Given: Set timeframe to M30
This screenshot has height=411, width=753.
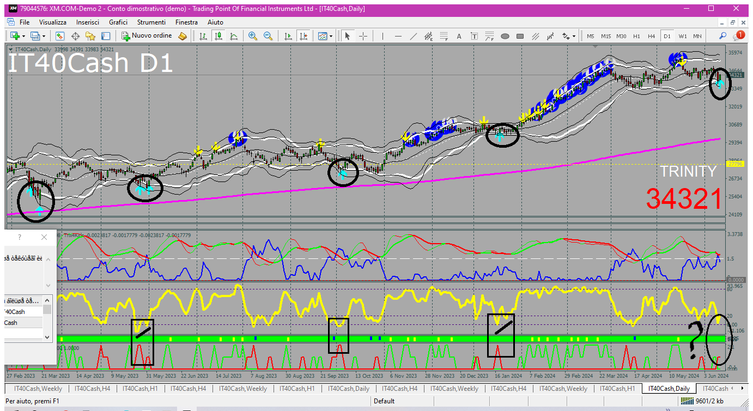Looking at the screenshot, I should pyautogui.click(x=621, y=36).
